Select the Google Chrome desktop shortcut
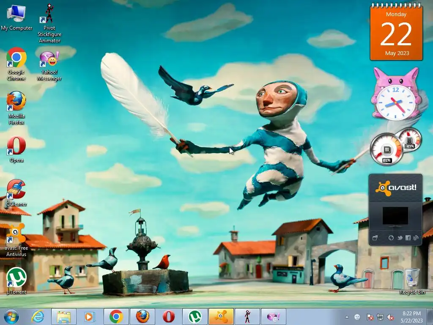This screenshot has width=433, height=325. [x=16, y=64]
